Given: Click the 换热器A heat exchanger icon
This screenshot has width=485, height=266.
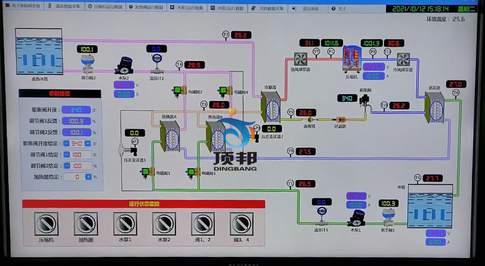Looking at the screenshot, I should coord(170,137).
